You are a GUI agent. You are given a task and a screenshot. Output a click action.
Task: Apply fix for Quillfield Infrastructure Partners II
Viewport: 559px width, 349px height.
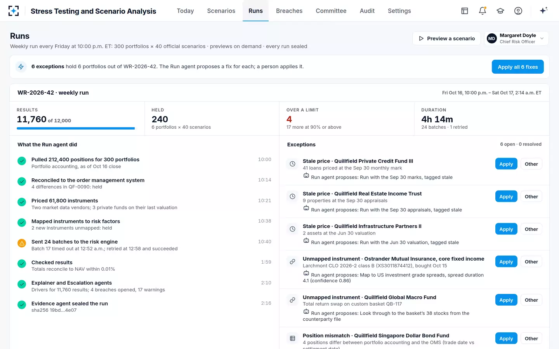pos(506,229)
